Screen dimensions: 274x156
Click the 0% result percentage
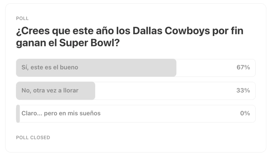coord(245,113)
